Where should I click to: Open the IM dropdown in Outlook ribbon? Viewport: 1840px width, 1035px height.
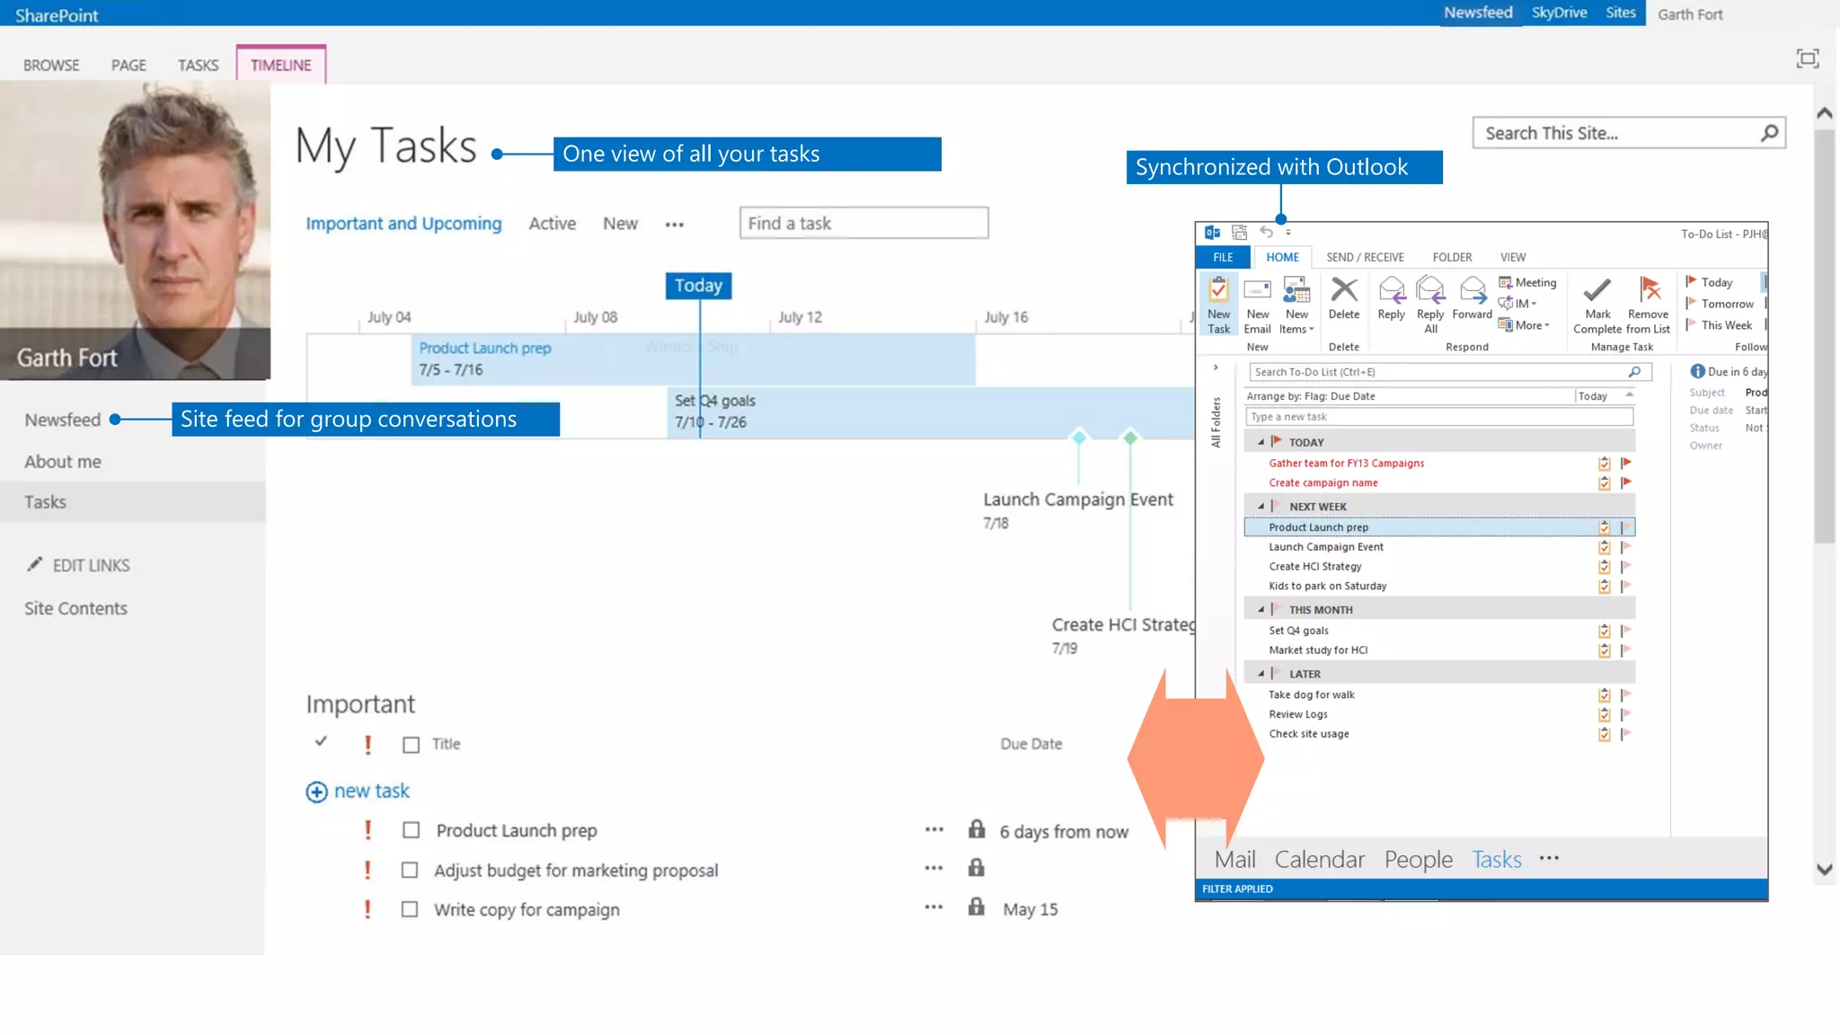(1517, 304)
